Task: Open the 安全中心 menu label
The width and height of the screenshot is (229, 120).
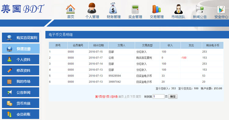Action: pos(221,17)
